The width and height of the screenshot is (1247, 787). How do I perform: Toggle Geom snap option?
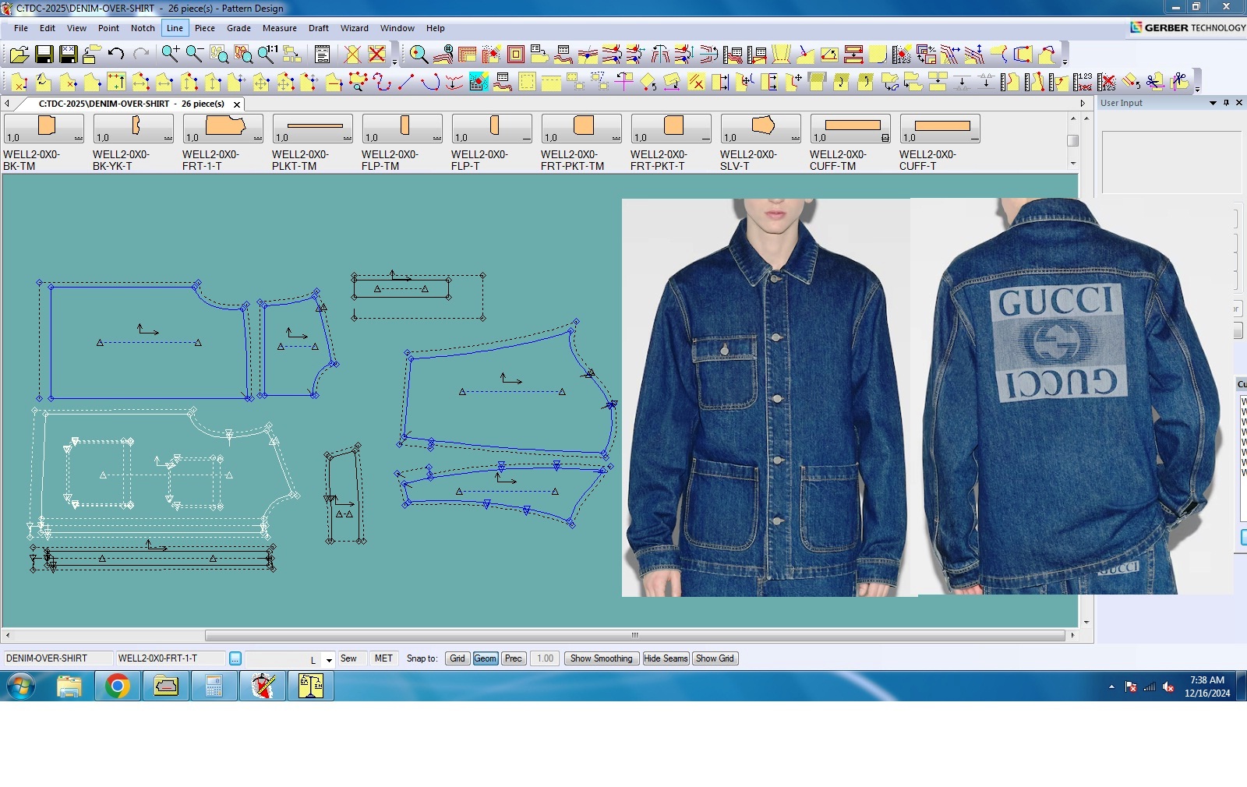(485, 658)
